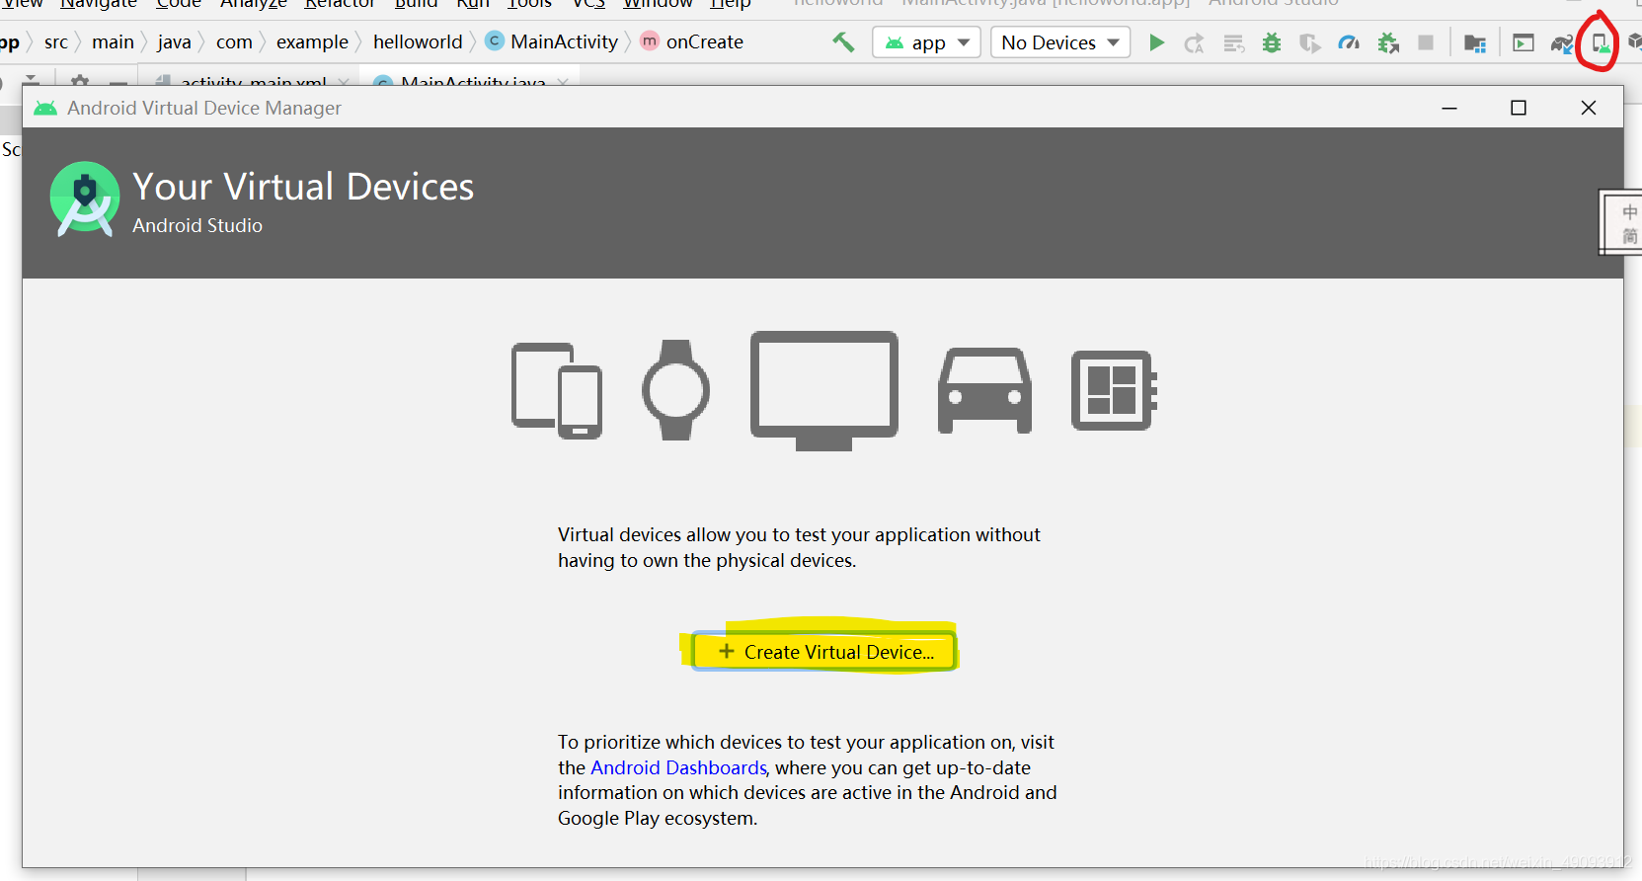Click the Android Studio subtitle text
Screen dimensions: 1642x881
pos(197,225)
